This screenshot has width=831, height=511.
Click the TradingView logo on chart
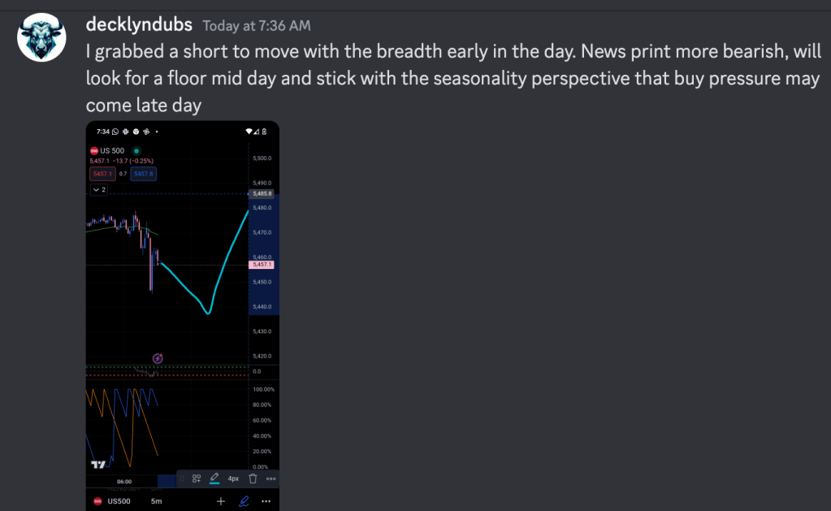(98, 465)
